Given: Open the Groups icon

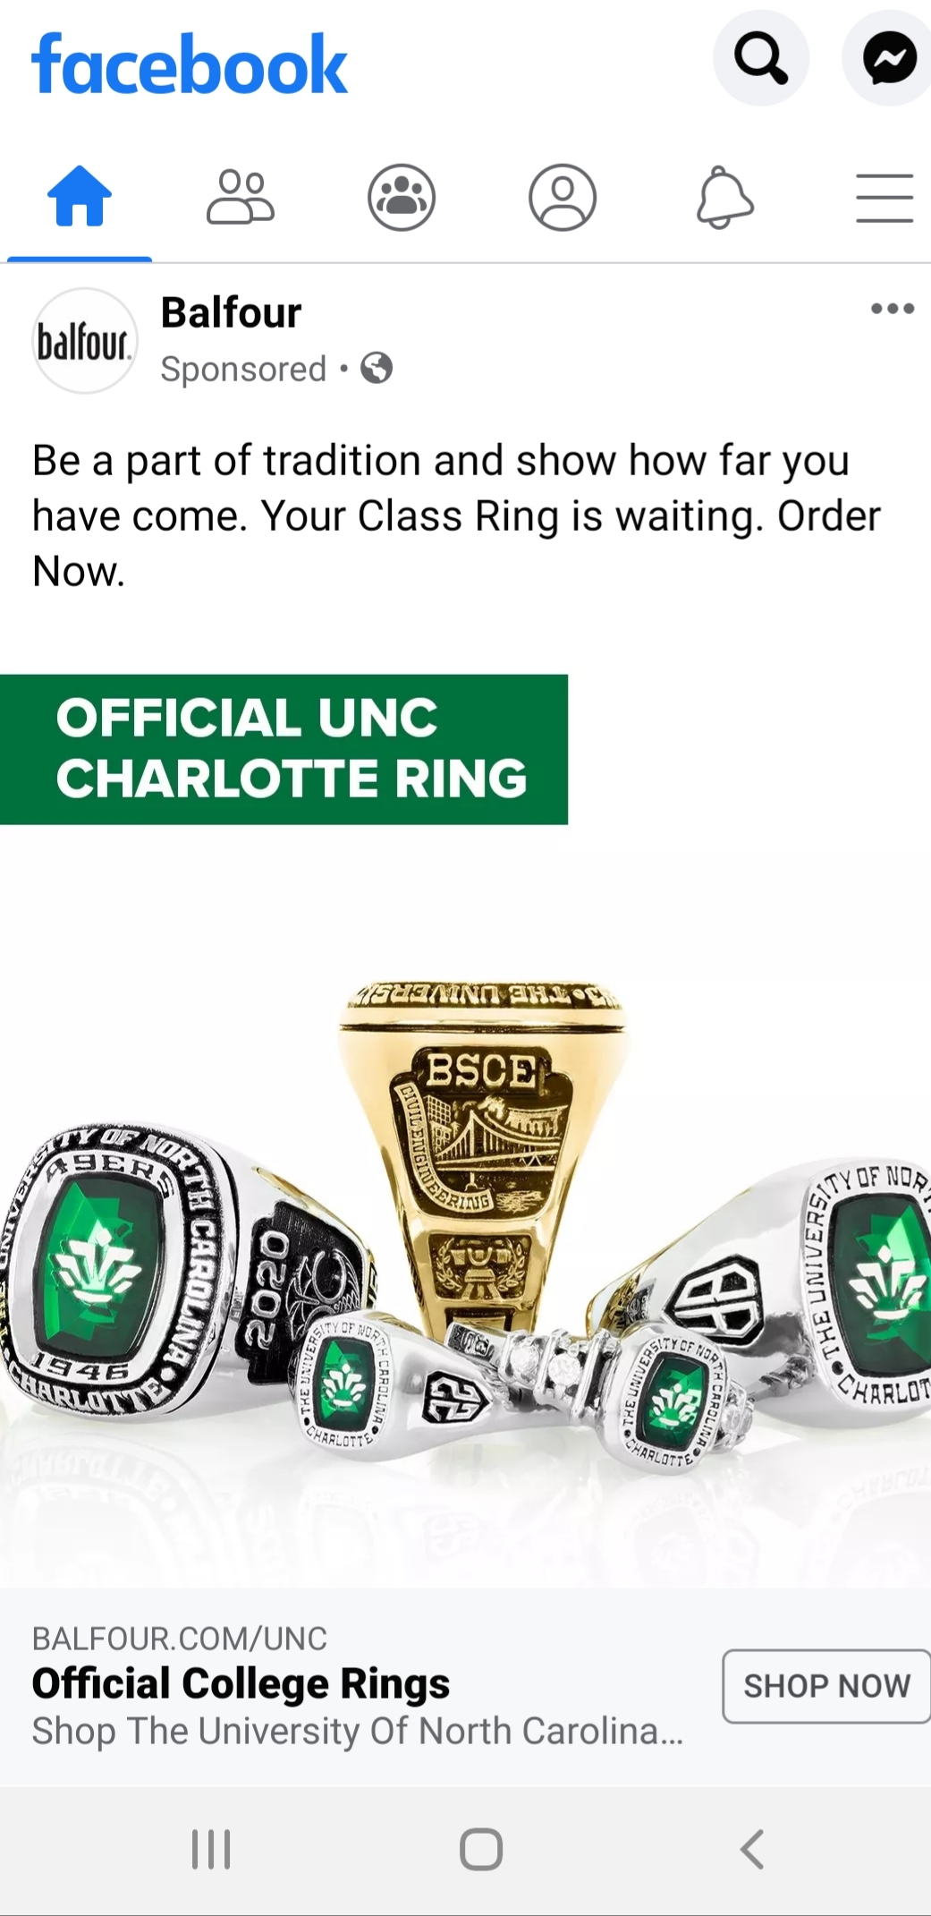Looking at the screenshot, I should point(402,197).
